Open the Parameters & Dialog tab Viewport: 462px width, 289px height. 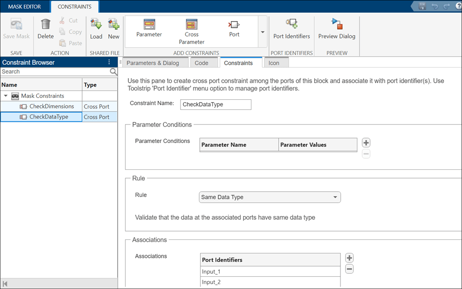(x=153, y=63)
